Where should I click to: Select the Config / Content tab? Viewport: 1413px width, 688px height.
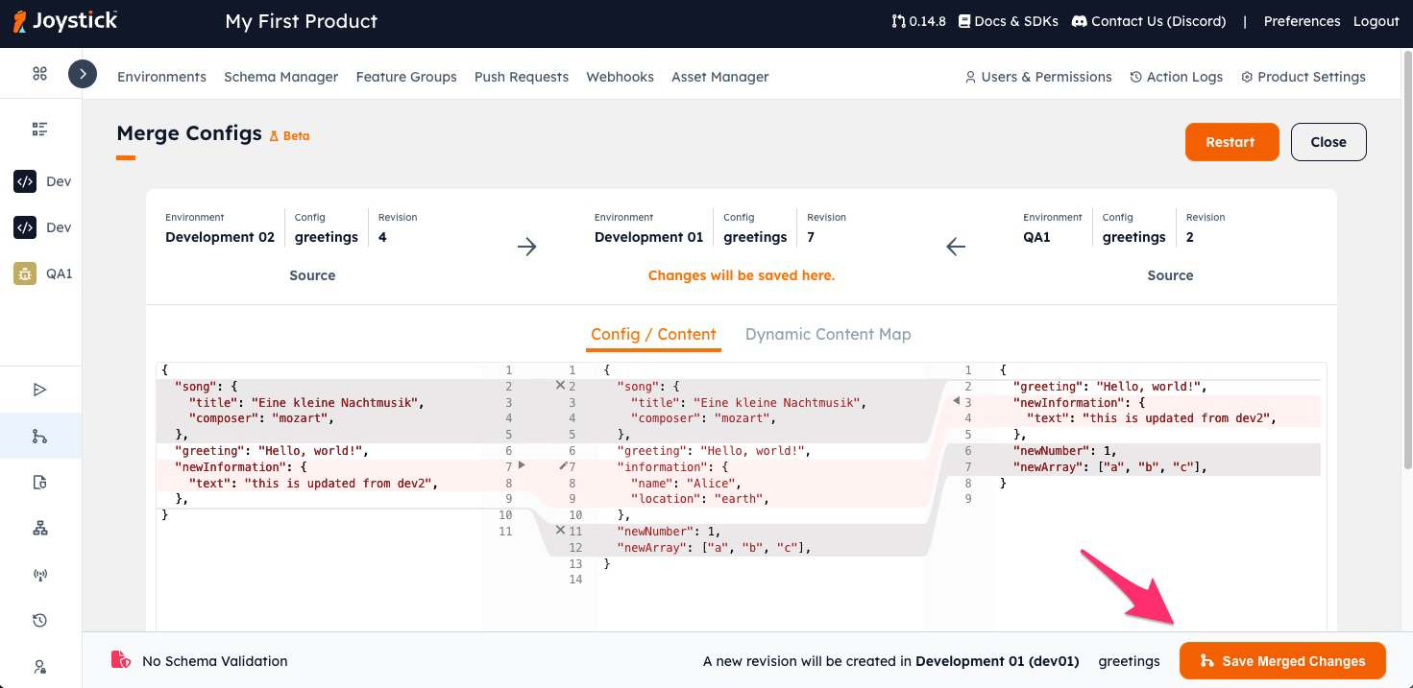coord(653,334)
